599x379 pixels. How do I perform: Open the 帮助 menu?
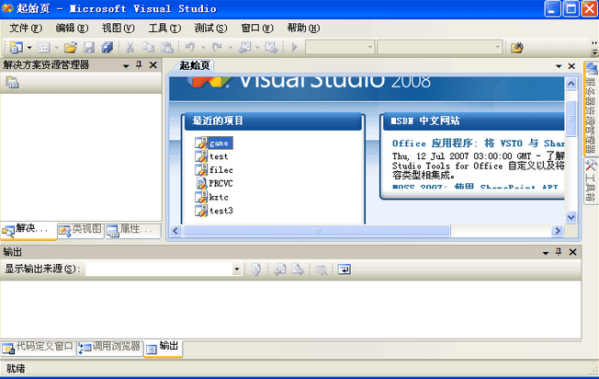point(303,28)
